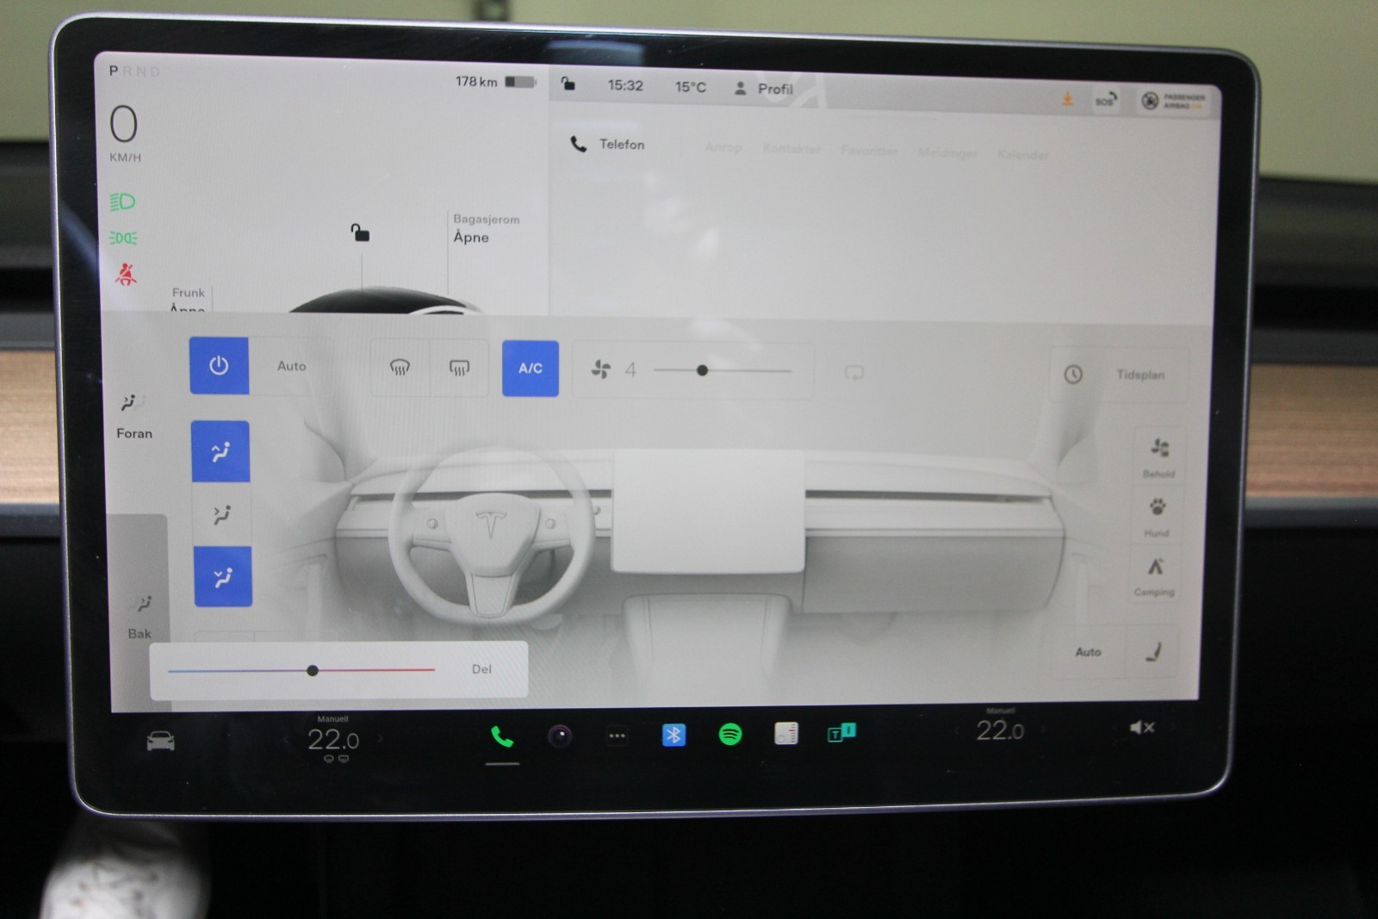Lower driver temperature with left arrow
This screenshot has width=1378, height=919.
pos(288,739)
